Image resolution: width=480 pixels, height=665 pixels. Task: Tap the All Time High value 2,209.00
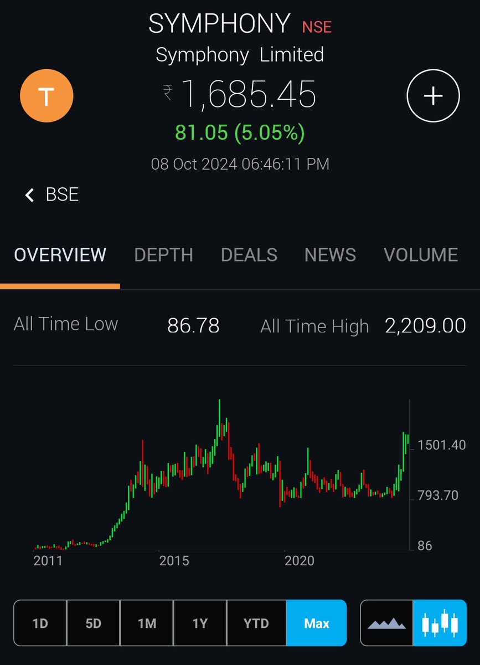pos(425,326)
